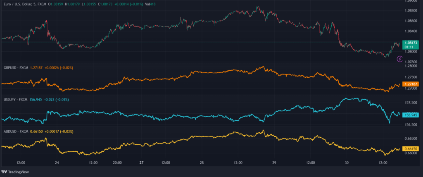Click the bold 27 date label
Image resolution: width=423 pixels, height=177 pixels.
click(x=141, y=163)
